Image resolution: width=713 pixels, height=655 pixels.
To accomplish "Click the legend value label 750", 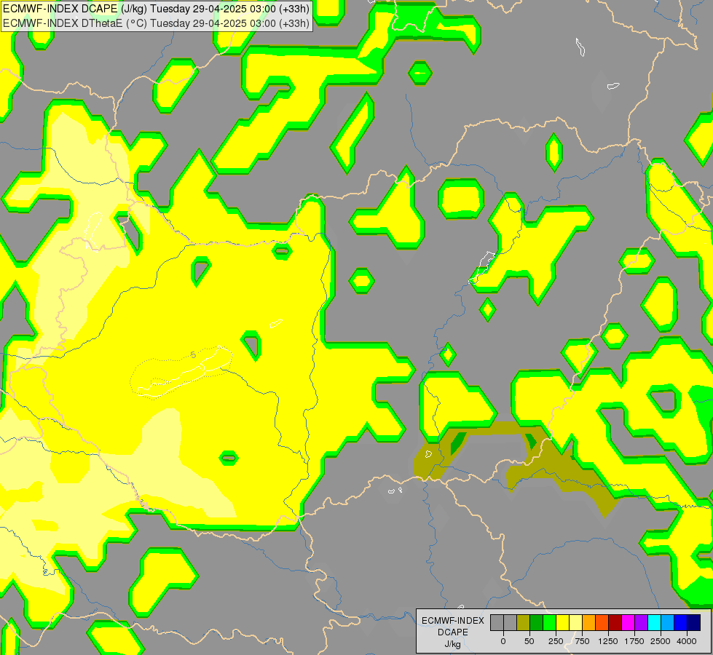I will click(582, 641).
